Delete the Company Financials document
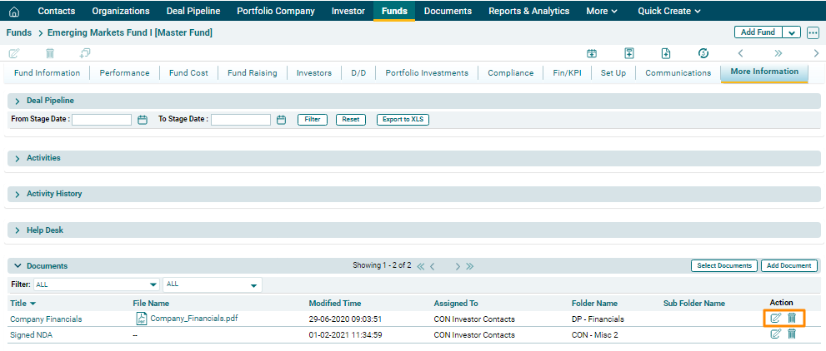 (x=792, y=318)
